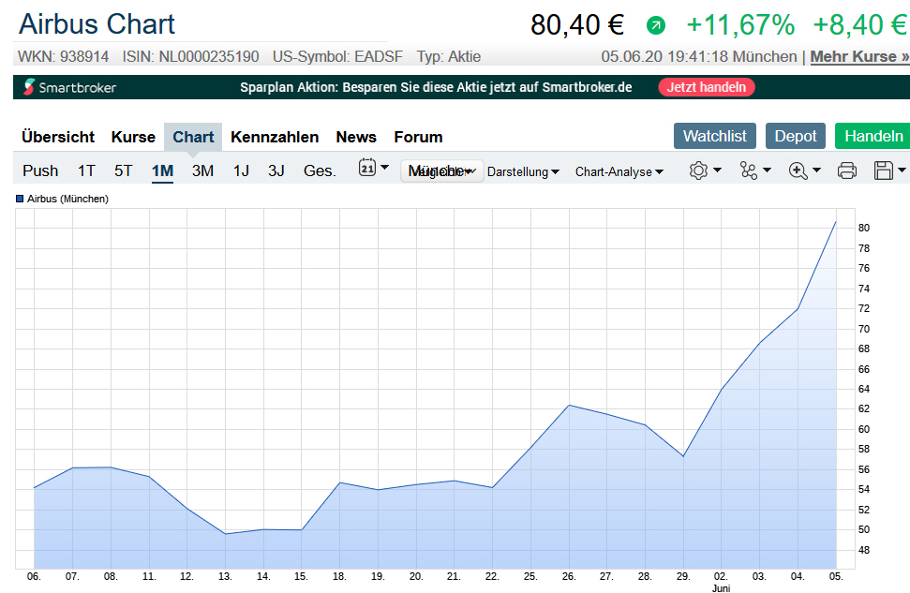The width and height of the screenshot is (910, 593).
Task: Select the 3J time range
Action: (x=276, y=170)
